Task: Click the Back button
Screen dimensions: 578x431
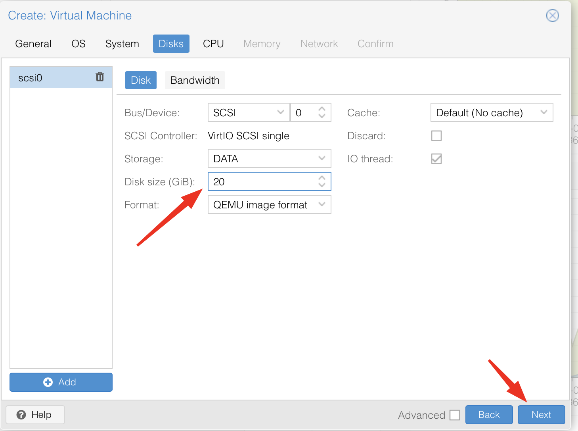Action: [489, 415]
